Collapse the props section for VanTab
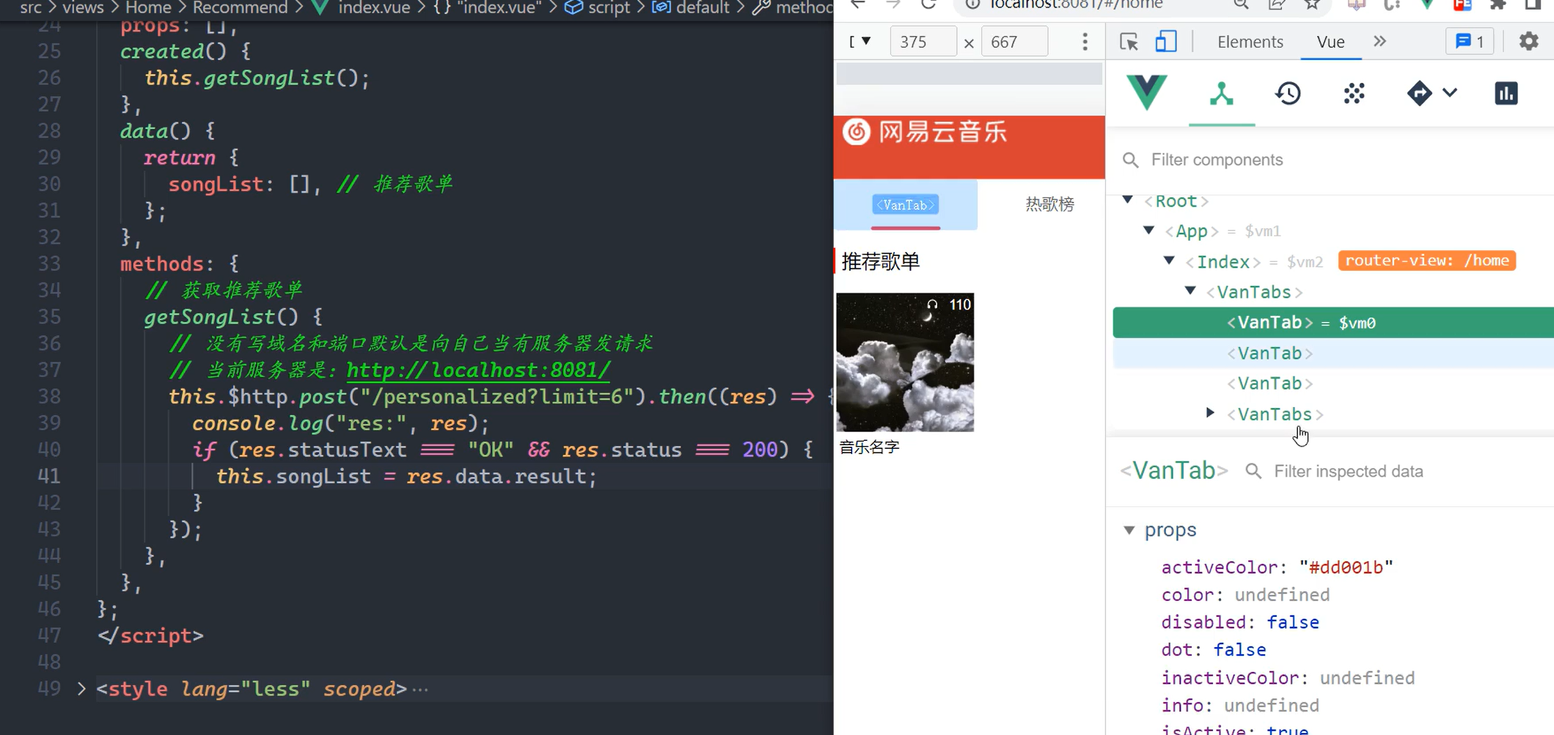 [1129, 530]
